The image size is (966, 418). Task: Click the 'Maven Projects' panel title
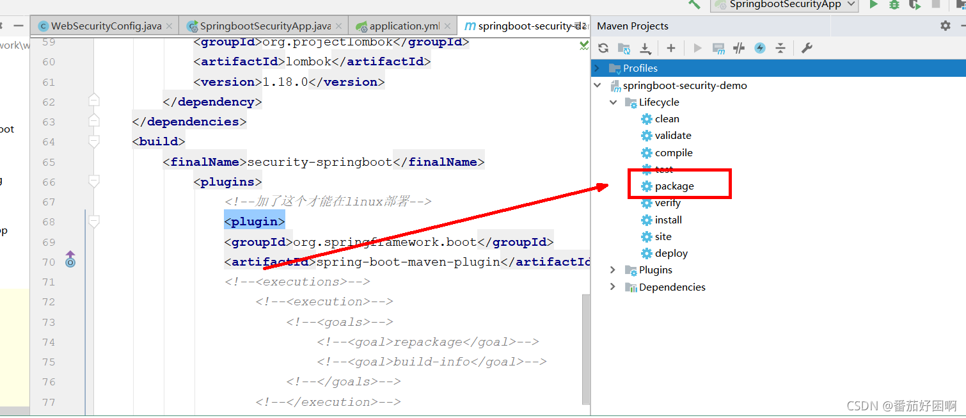coord(633,26)
